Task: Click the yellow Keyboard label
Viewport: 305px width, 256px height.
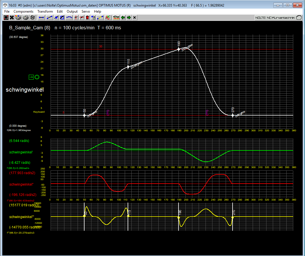Action: point(39,112)
